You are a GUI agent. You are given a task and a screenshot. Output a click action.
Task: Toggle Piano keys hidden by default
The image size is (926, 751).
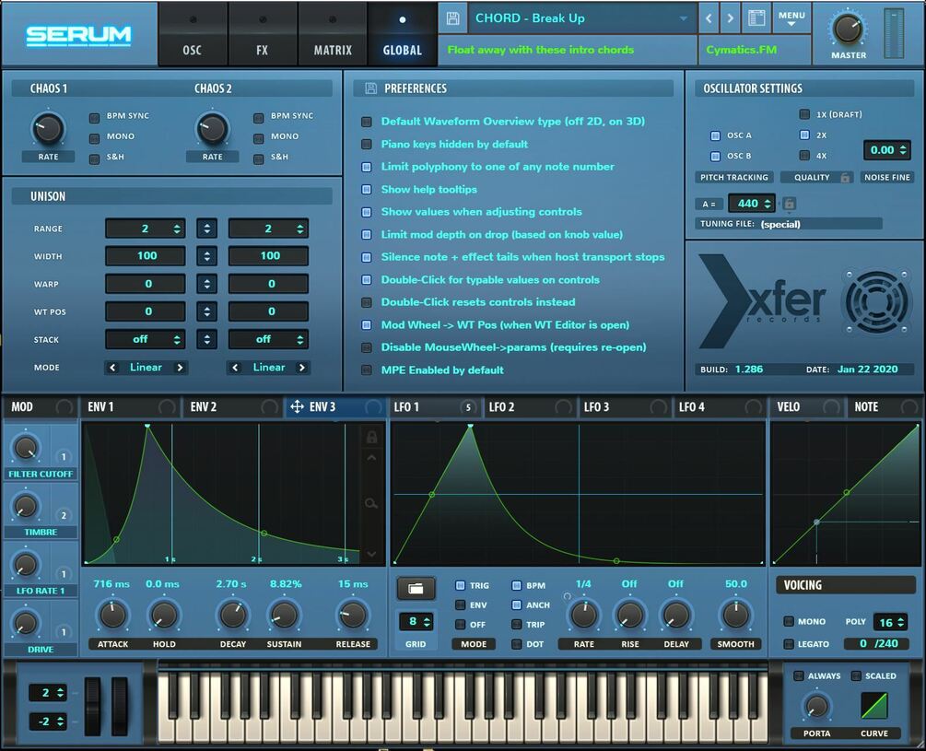pos(367,145)
